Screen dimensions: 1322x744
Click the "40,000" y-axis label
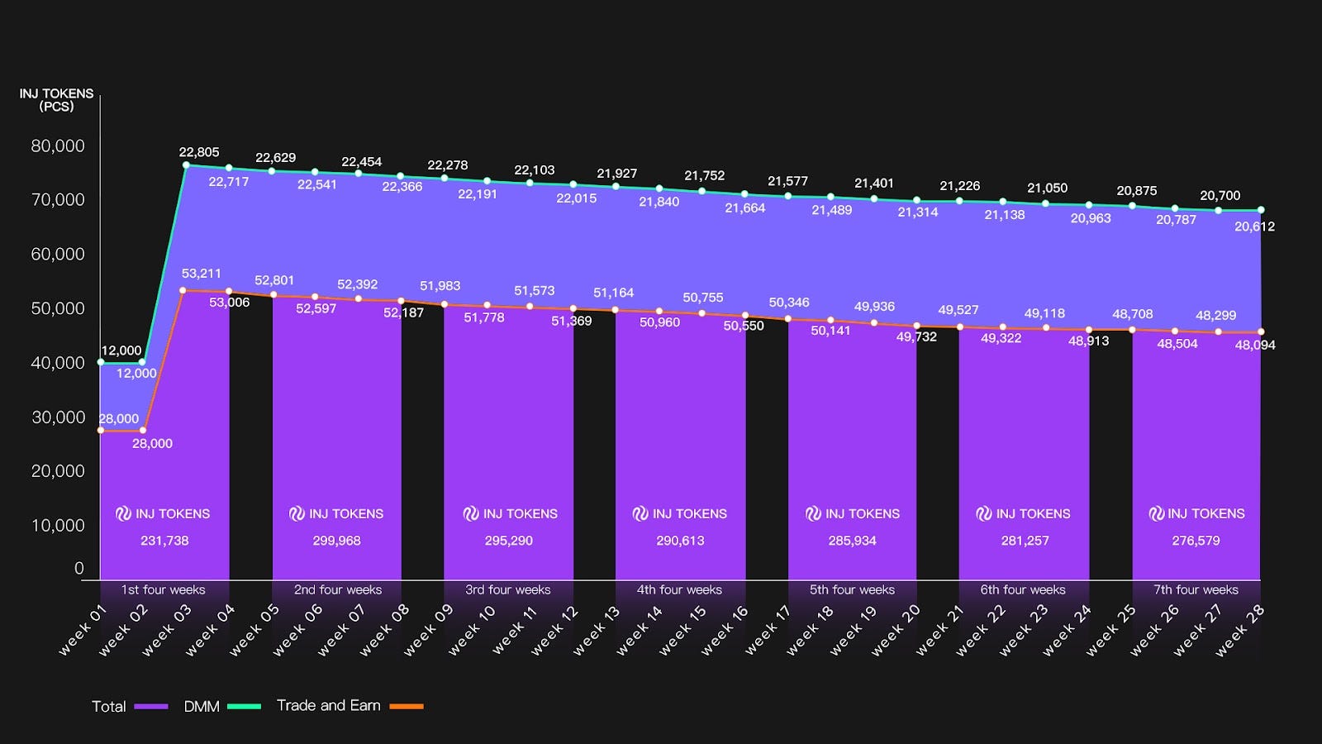click(58, 363)
